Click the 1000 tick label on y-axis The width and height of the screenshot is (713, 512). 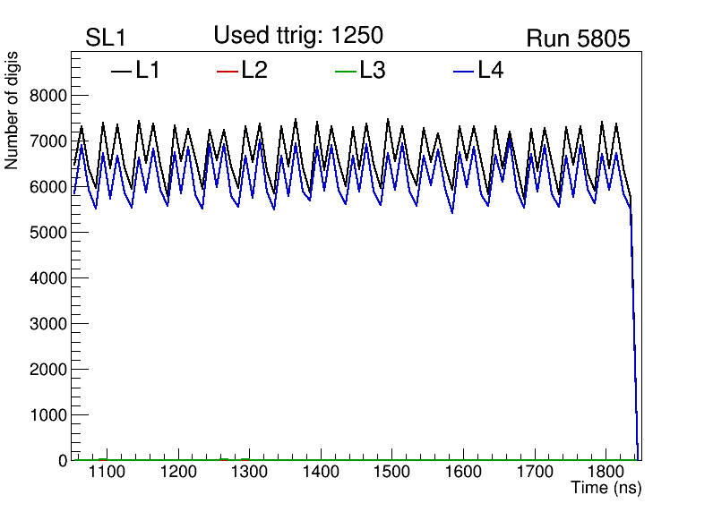47,415
